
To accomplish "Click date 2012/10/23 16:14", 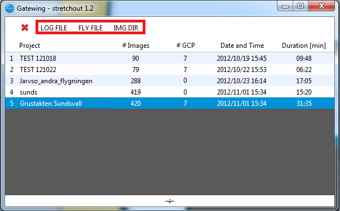I will coord(241,80).
